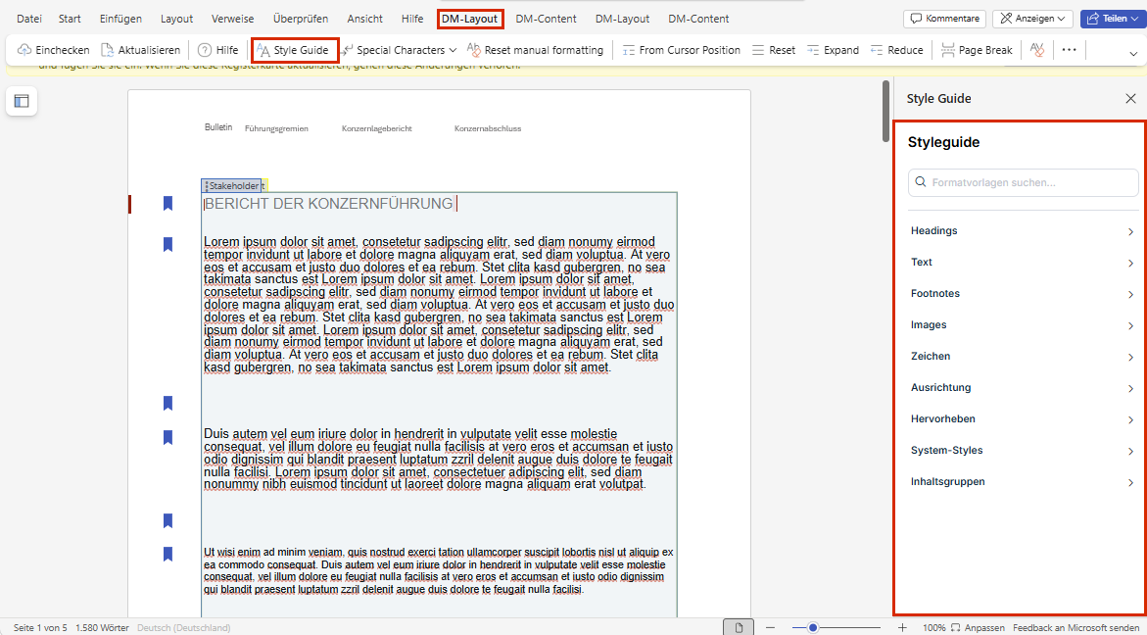Click Reset manual formatting in the ribbon
Screen dimensions: 1147x635
(x=536, y=51)
